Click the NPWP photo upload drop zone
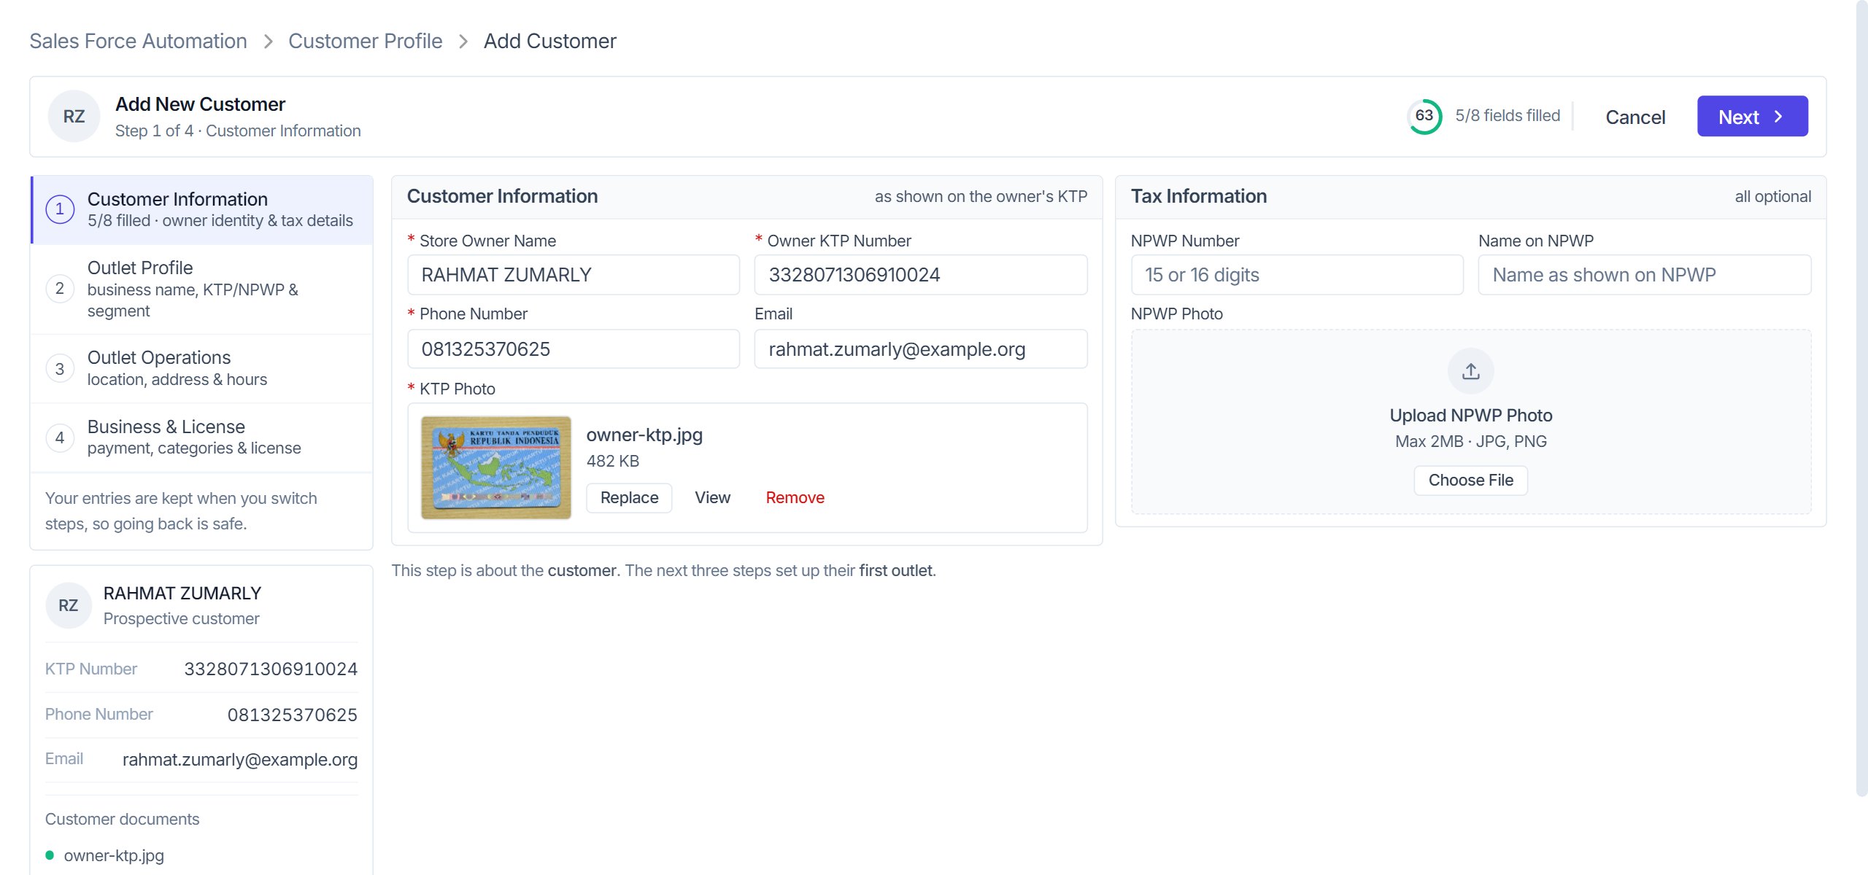This screenshot has width=1868, height=875. [1470, 422]
